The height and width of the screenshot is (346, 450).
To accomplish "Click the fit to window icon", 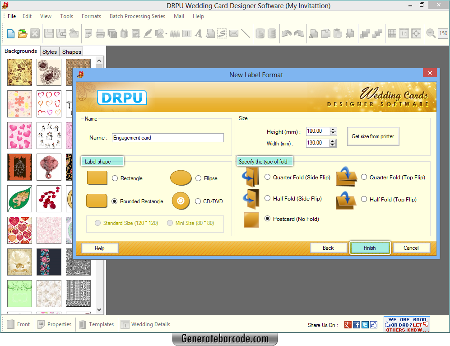I will click(x=416, y=33).
